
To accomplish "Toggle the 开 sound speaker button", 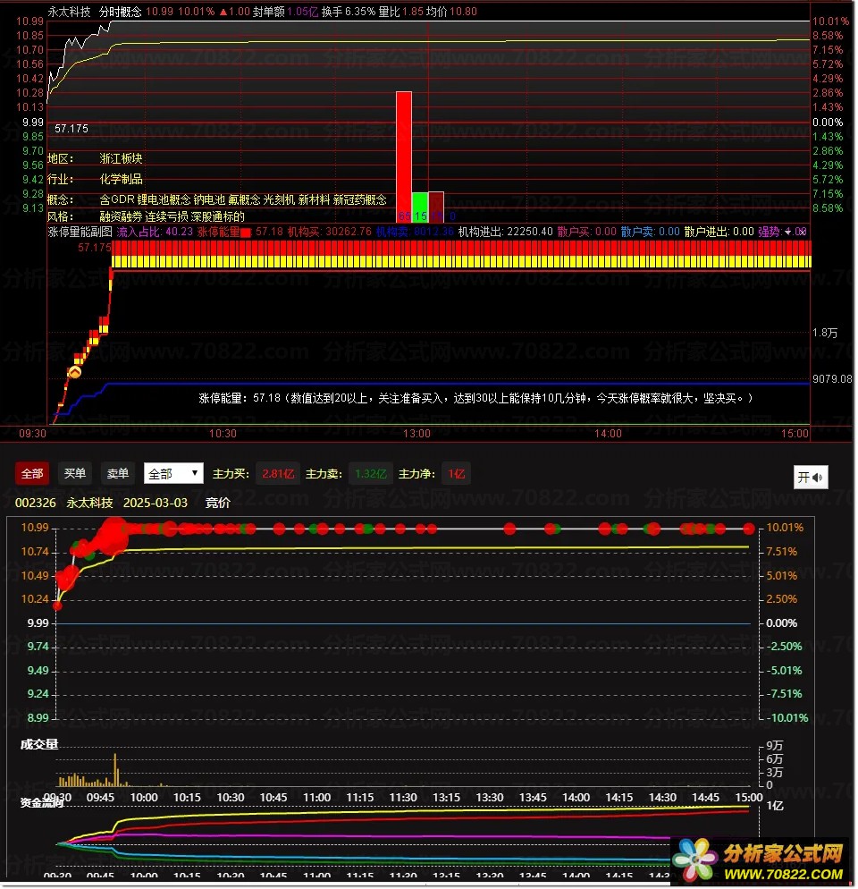I will pyautogui.click(x=811, y=477).
